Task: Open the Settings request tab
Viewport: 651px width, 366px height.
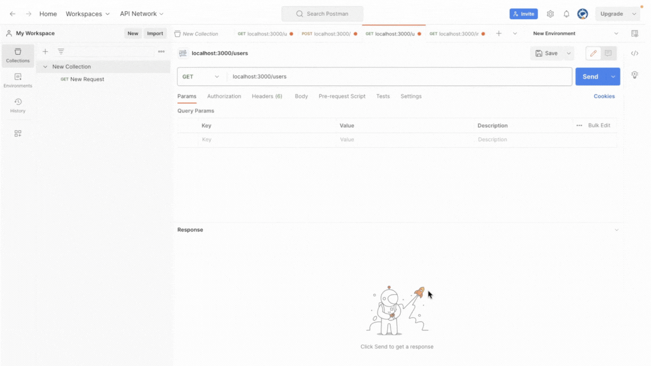Action: point(411,96)
